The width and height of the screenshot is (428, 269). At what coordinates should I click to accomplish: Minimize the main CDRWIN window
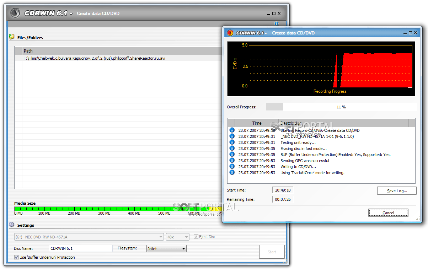click(x=268, y=14)
